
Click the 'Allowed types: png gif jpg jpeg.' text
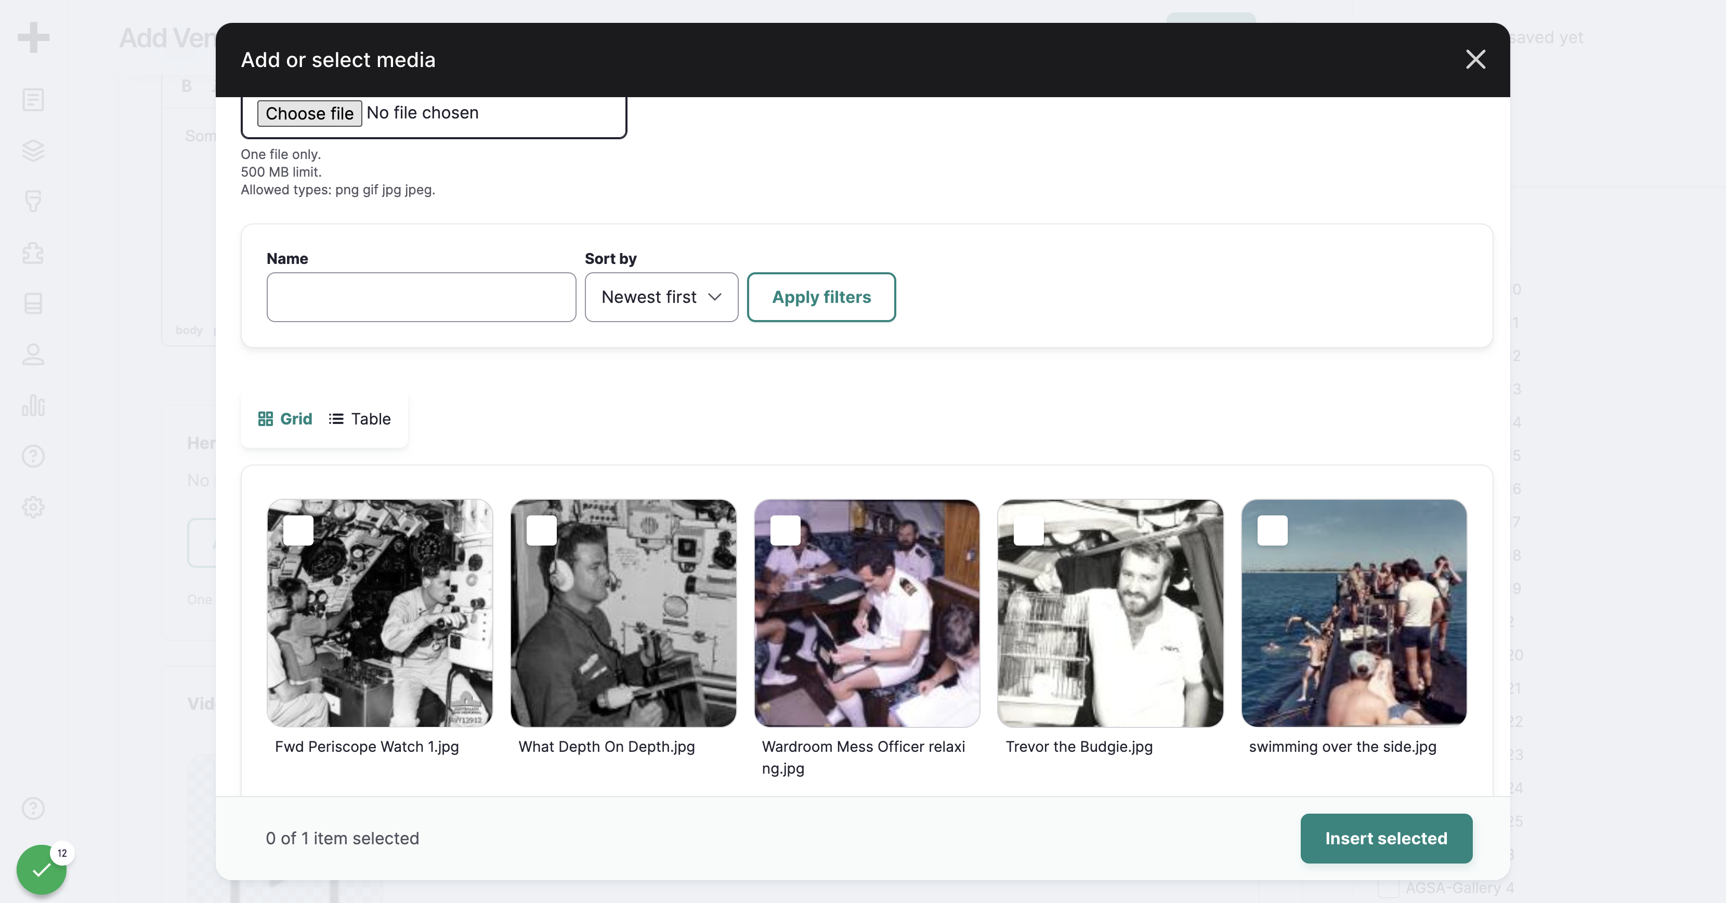tap(338, 190)
